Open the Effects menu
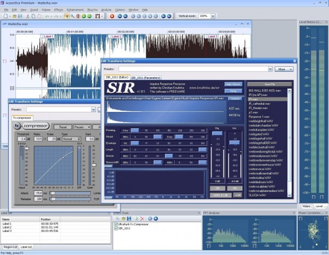Screen dimensions: 329x255 pos(59,10)
